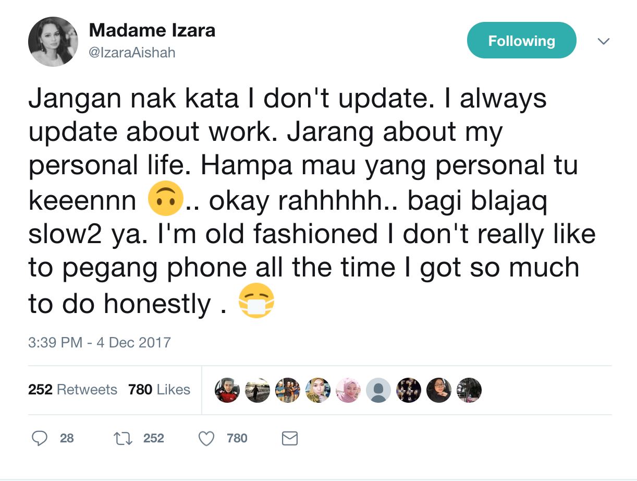Toggle the Following button to unfollow
This screenshot has height=481, width=637.
click(521, 40)
